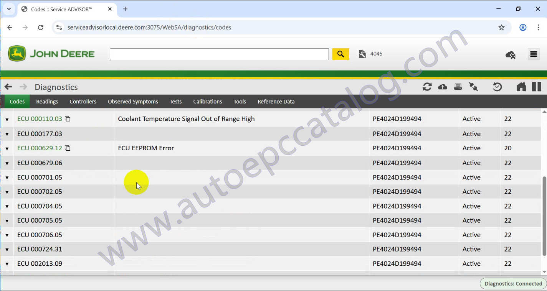This screenshot has height=291, width=547.
Task: Expand details for ECU 000629.12
Action: pos(7,148)
